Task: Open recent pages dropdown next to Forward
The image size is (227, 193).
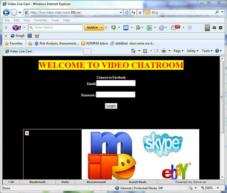Action: tap(20, 12)
